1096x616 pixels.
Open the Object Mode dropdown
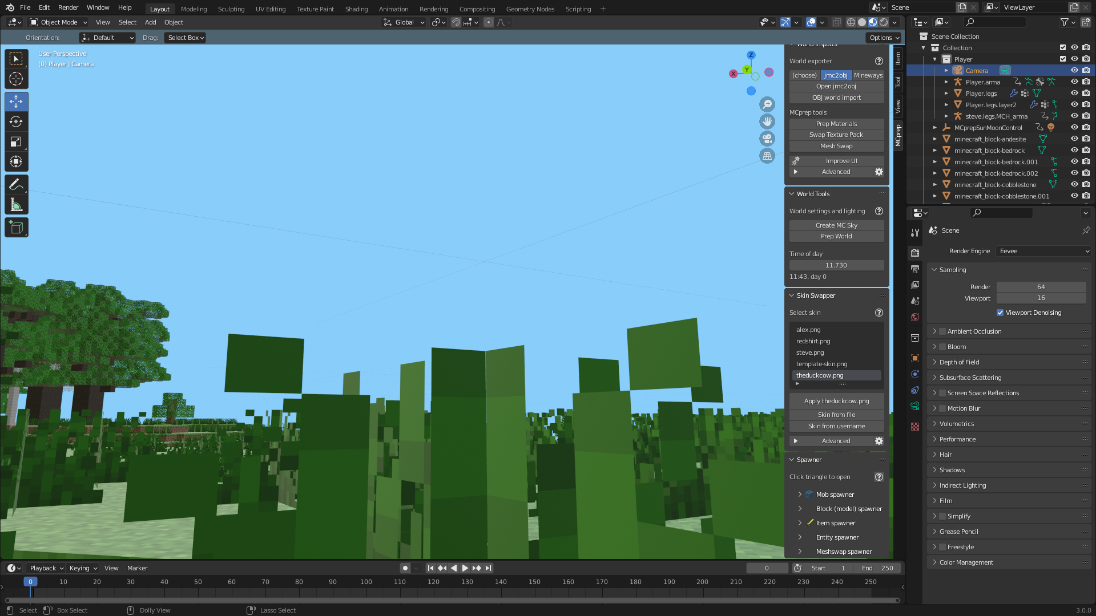click(58, 22)
